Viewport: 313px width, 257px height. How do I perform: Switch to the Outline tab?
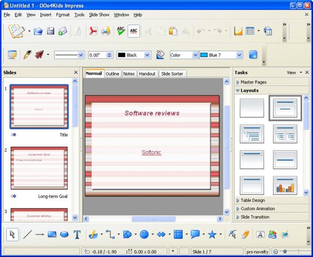pos(112,74)
